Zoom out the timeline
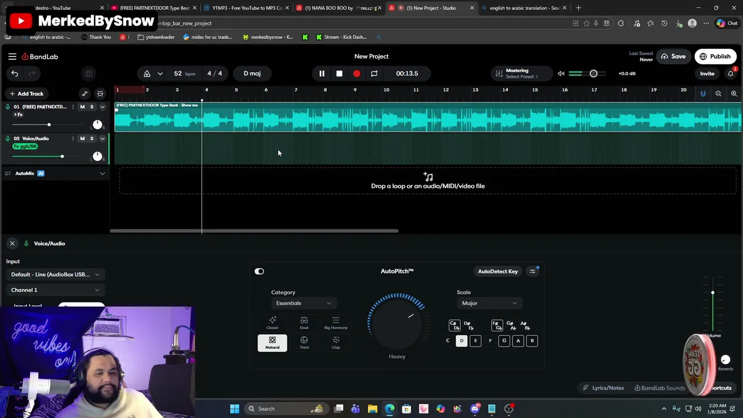Viewport: 743px width, 418px height. [x=718, y=93]
